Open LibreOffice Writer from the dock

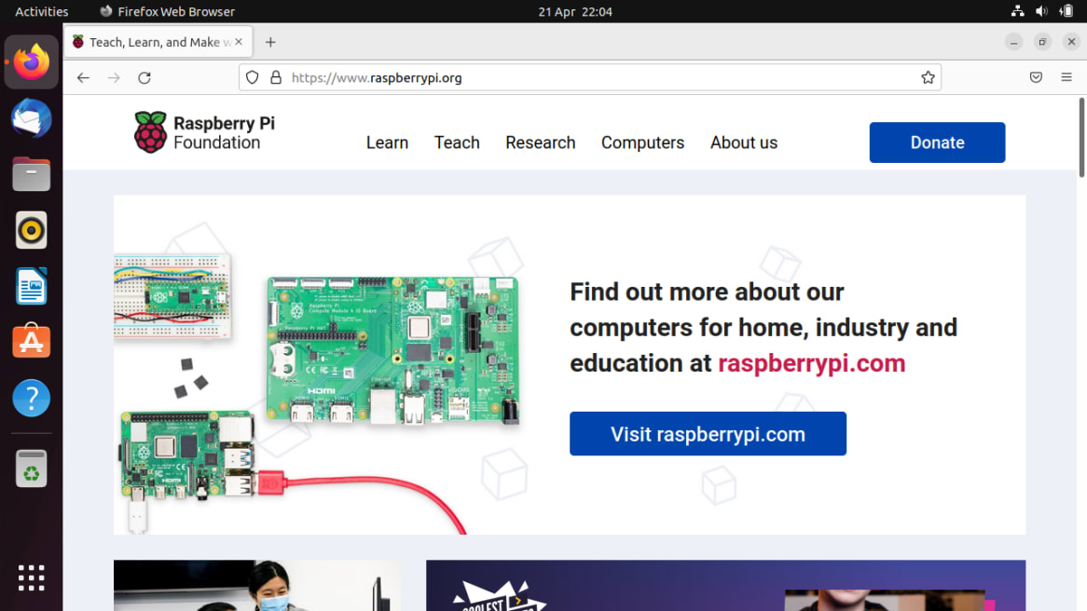click(x=31, y=286)
